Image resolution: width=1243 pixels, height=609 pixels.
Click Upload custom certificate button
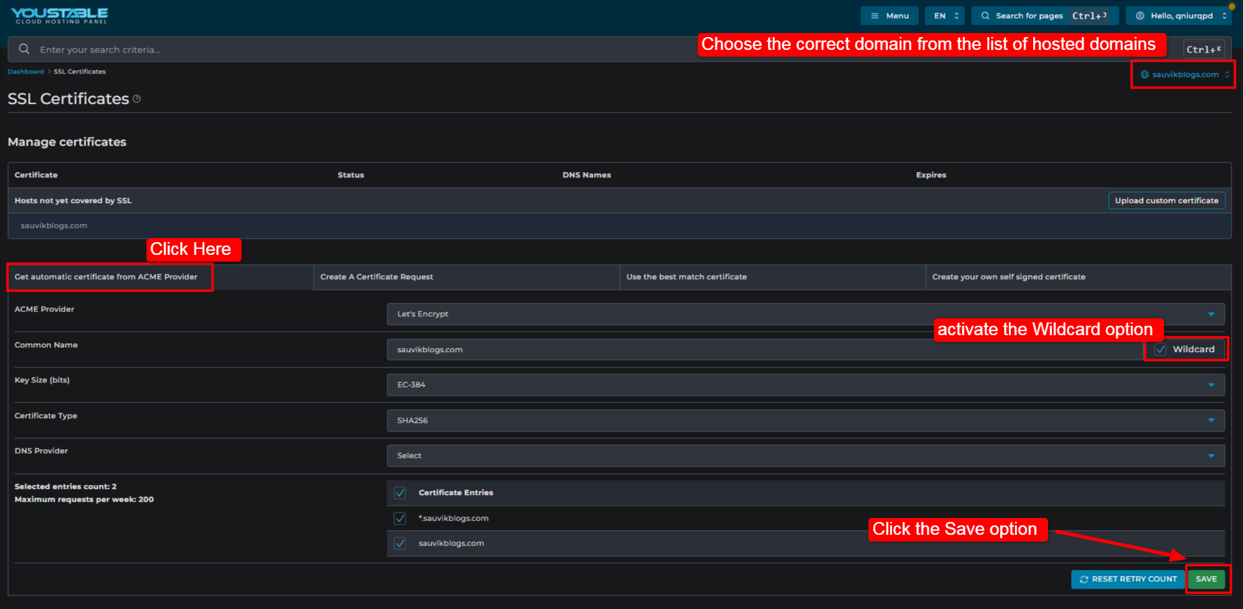(1167, 200)
